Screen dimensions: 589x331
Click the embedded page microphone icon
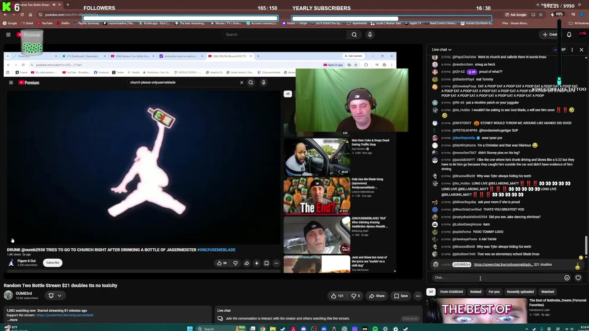coord(263,83)
